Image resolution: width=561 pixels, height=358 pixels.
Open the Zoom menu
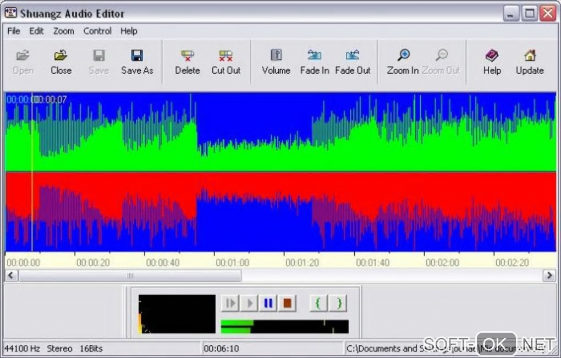pos(63,31)
